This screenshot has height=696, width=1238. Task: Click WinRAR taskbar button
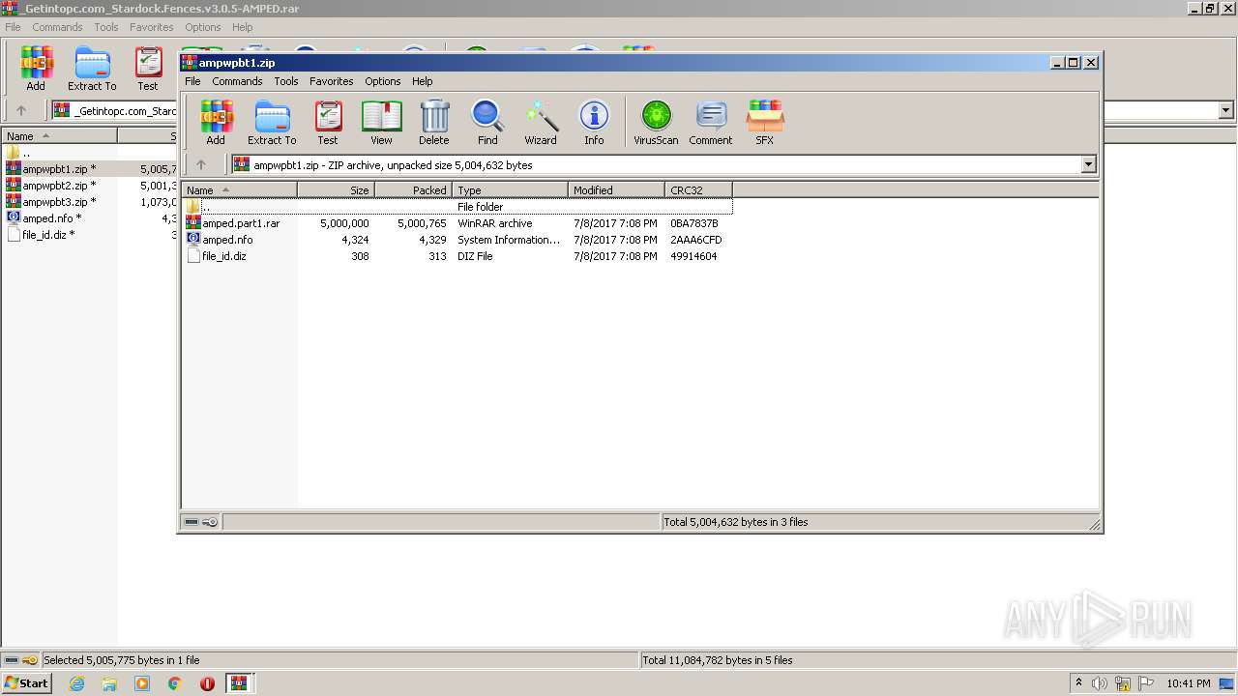pos(239,683)
